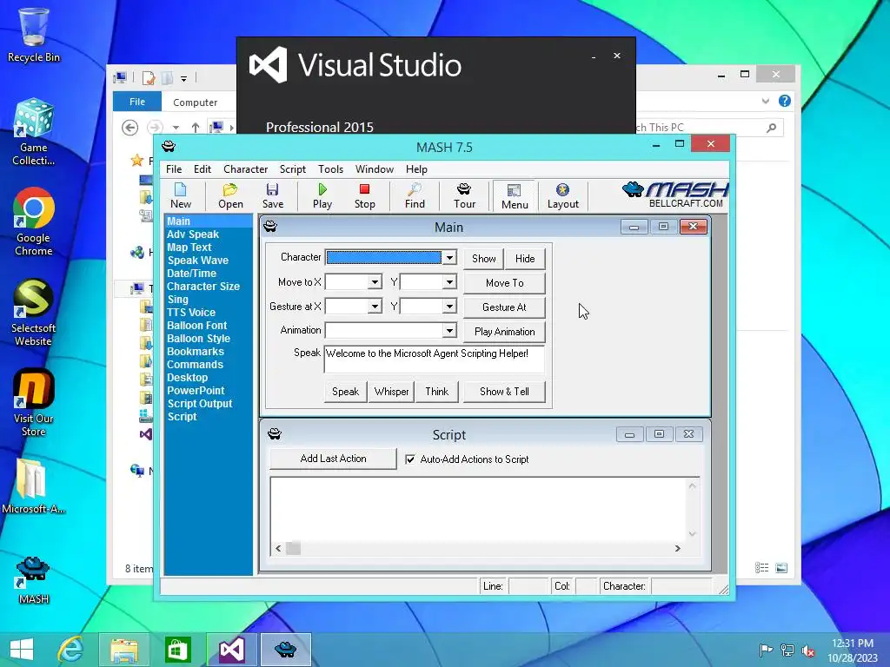Image resolution: width=890 pixels, height=667 pixels.
Task: Open the File menu in MASH
Action: tap(174, 169)
